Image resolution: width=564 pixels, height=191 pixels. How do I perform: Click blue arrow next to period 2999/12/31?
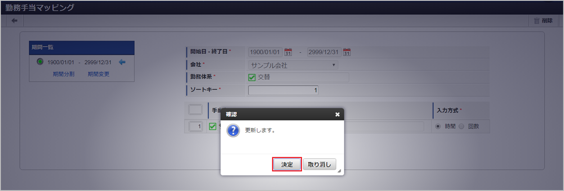coord(122,62)
